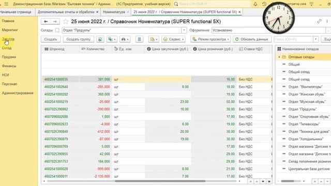Click the list search field
This screenshot has width=331, height=186.
click(x=293, y=39)
